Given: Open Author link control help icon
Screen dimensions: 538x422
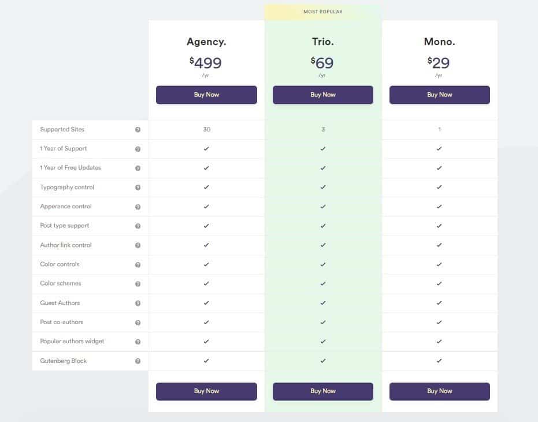Looking at the screenshot, I should pos(138,245).
